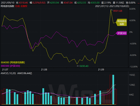Image resolution: width=140 pixels, height=106 pixels.
Task: Click the 网络游戏指数 chart title
Action: pyautogui.click(x=7, y=6)
